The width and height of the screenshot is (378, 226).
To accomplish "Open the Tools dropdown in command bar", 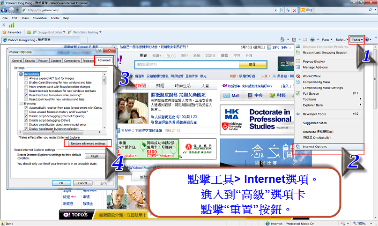I will [x=357, y=40].
